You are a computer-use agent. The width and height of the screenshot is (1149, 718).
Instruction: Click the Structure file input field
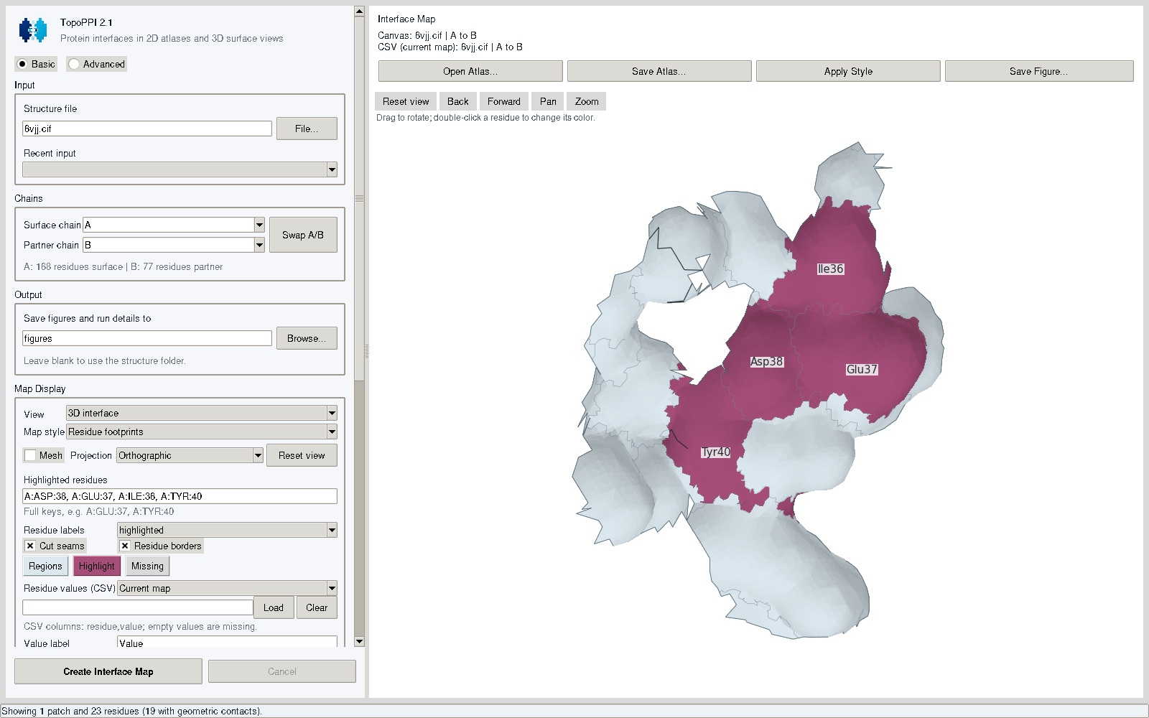tap(147, 129)
